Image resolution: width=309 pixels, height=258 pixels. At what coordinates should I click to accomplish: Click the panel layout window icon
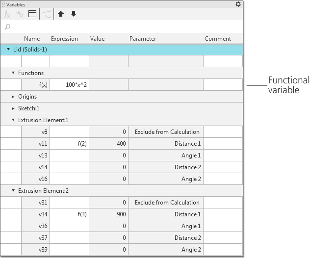pos(32,14)
